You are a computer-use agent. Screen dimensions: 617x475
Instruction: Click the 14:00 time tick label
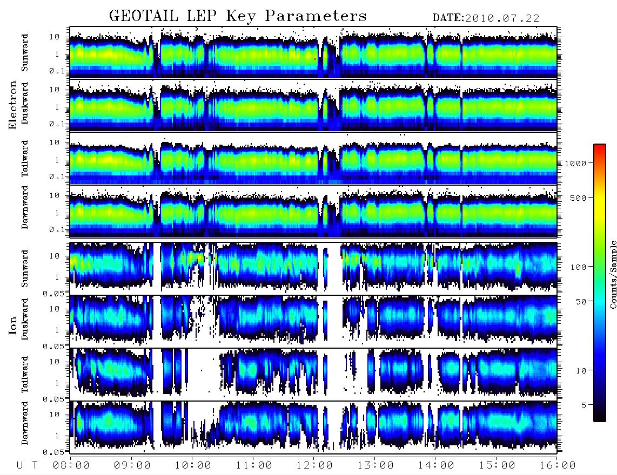[x=436, y=465]
